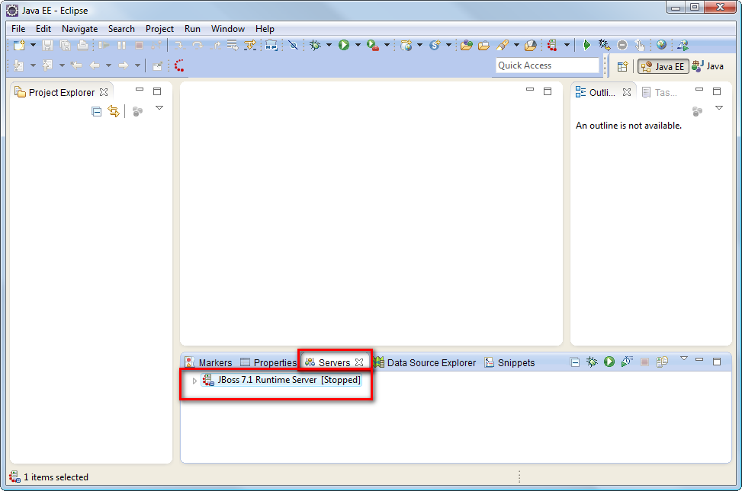Open the Navigate menu
This screenshot has height=491, width=742.
click(79, 29)
